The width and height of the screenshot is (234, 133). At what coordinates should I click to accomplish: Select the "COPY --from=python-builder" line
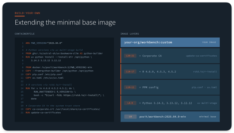[x=59, y=71]
